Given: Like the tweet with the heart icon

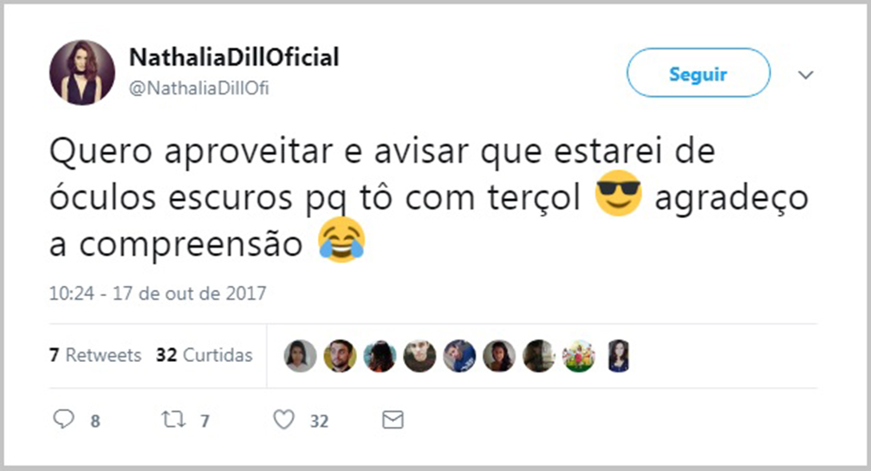Looking at the screenshot, I should pos(284,420).
